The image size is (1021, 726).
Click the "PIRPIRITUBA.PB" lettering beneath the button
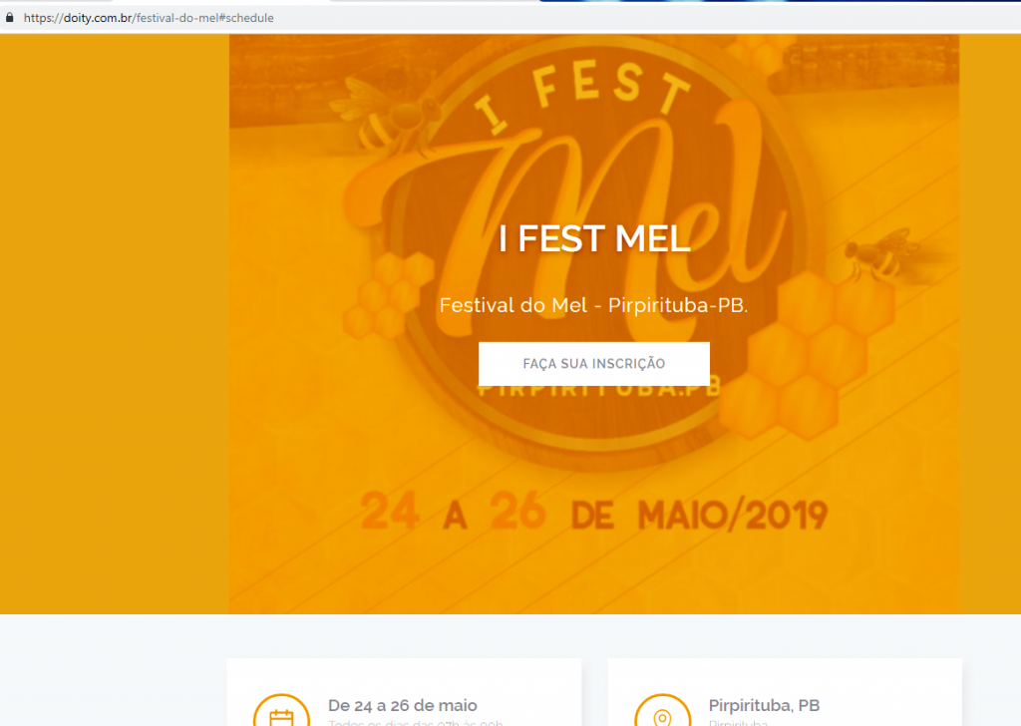pyautogui.click(x=599, y=391)
